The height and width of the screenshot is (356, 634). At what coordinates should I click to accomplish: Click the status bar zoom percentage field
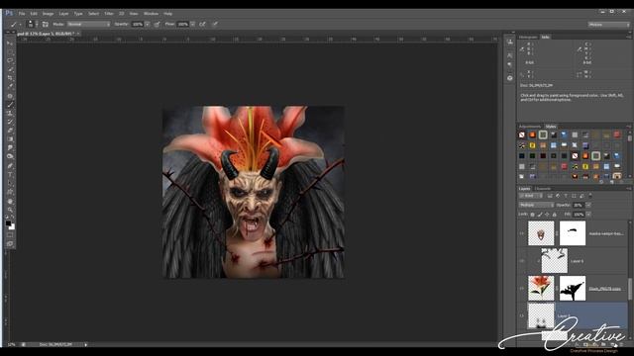coord(11,345)
